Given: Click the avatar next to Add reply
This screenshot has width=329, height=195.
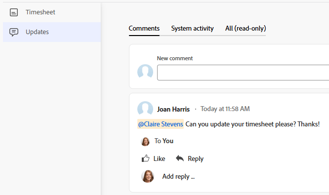Looking at the screenshot, I should [x=148, y=176].
